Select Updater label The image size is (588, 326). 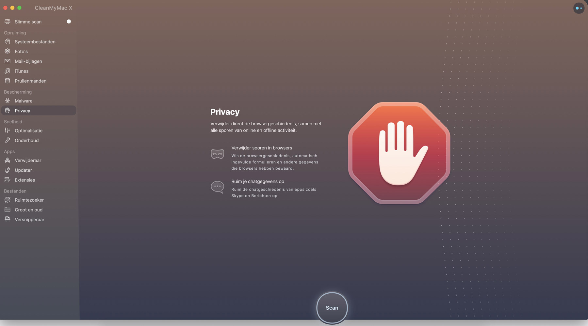pyautogui.click(x=23, y=170)
